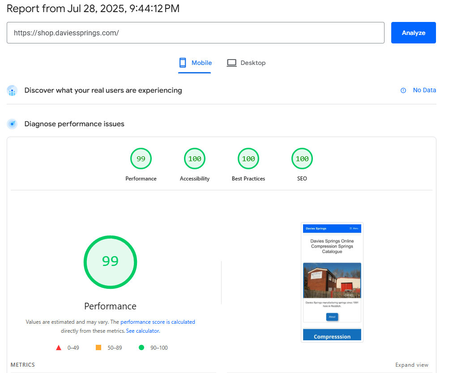Click the '0–49' legend text
The image size is (453, 373).
tap(73, 348)
